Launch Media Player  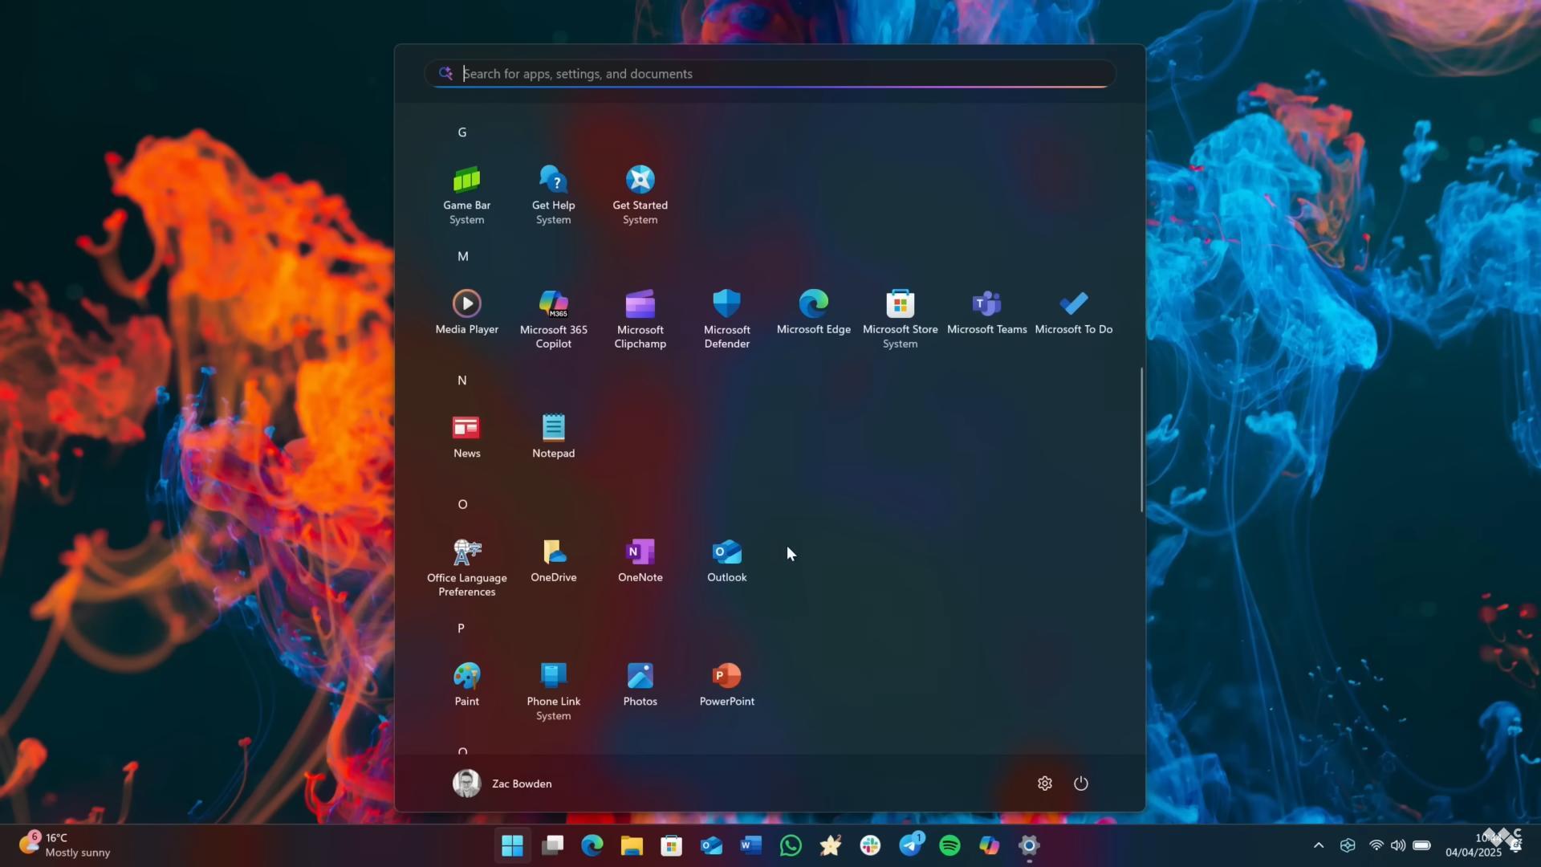pos(466,312)
